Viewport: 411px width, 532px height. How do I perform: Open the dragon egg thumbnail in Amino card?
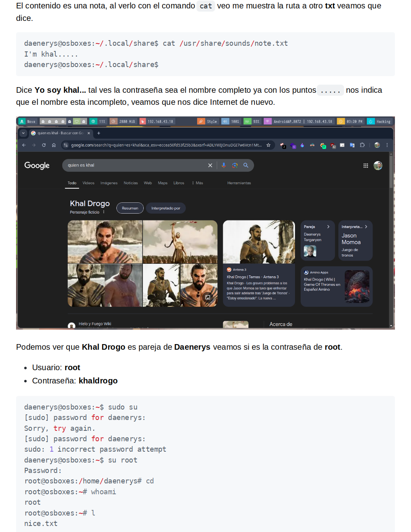(x=357, y=286)
